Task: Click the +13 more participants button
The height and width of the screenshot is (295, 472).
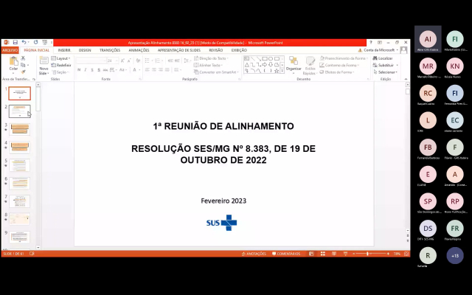Action: [x=455, y=255]
